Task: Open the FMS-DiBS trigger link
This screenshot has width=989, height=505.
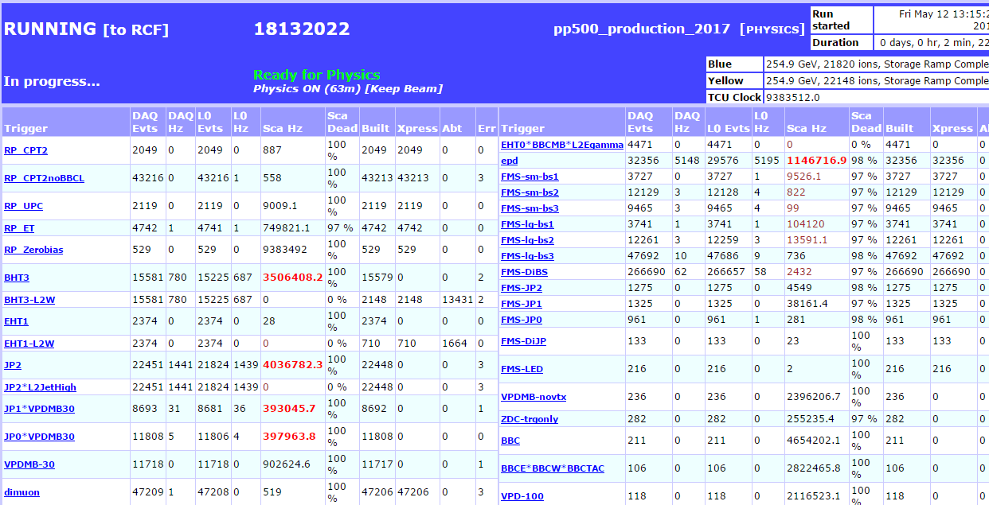Action: (x=524, y=272)
